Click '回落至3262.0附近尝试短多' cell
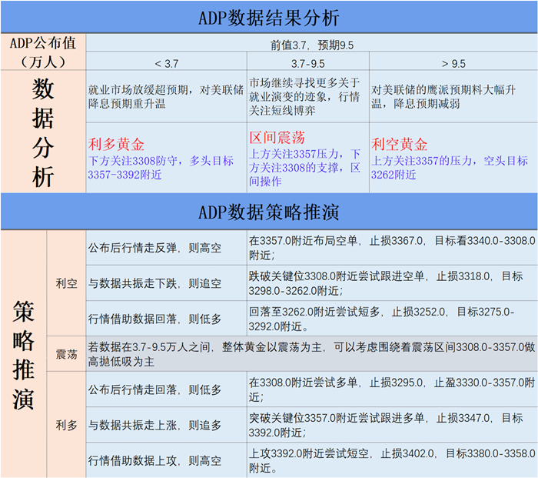 (x=392, y=319)
